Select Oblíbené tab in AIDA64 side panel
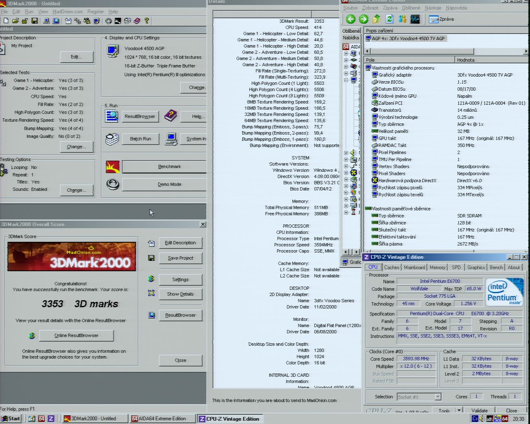The width and height of the screenshot is (530, 424). point(351,31)
